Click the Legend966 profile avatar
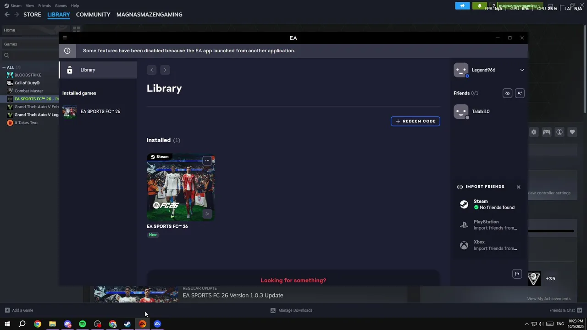587x330 pixels. pos(461,70)
